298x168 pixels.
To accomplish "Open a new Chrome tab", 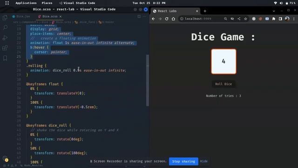I will coord(205,11).
